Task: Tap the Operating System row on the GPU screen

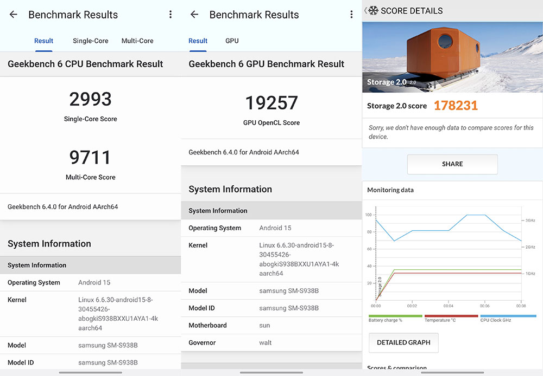Action: [x=271, y=228]
